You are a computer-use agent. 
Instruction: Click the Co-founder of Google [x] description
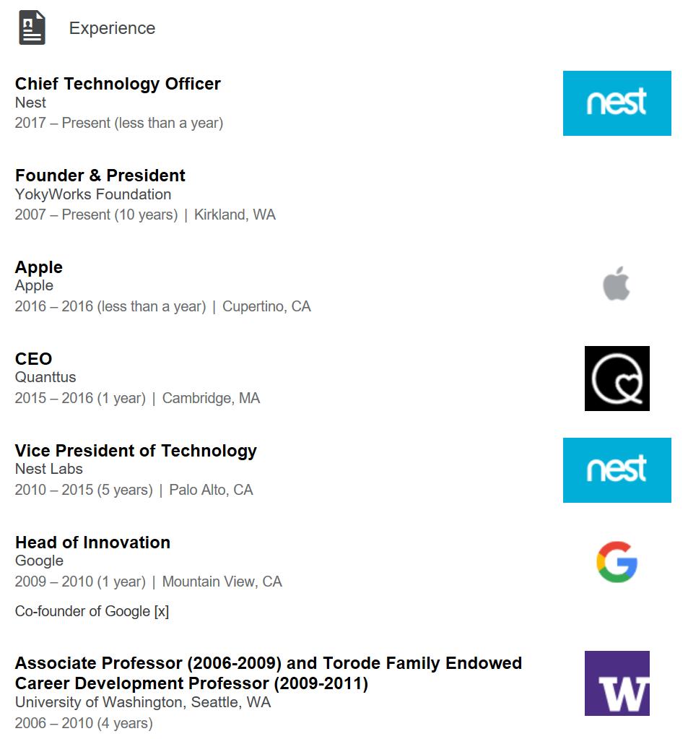92,611
